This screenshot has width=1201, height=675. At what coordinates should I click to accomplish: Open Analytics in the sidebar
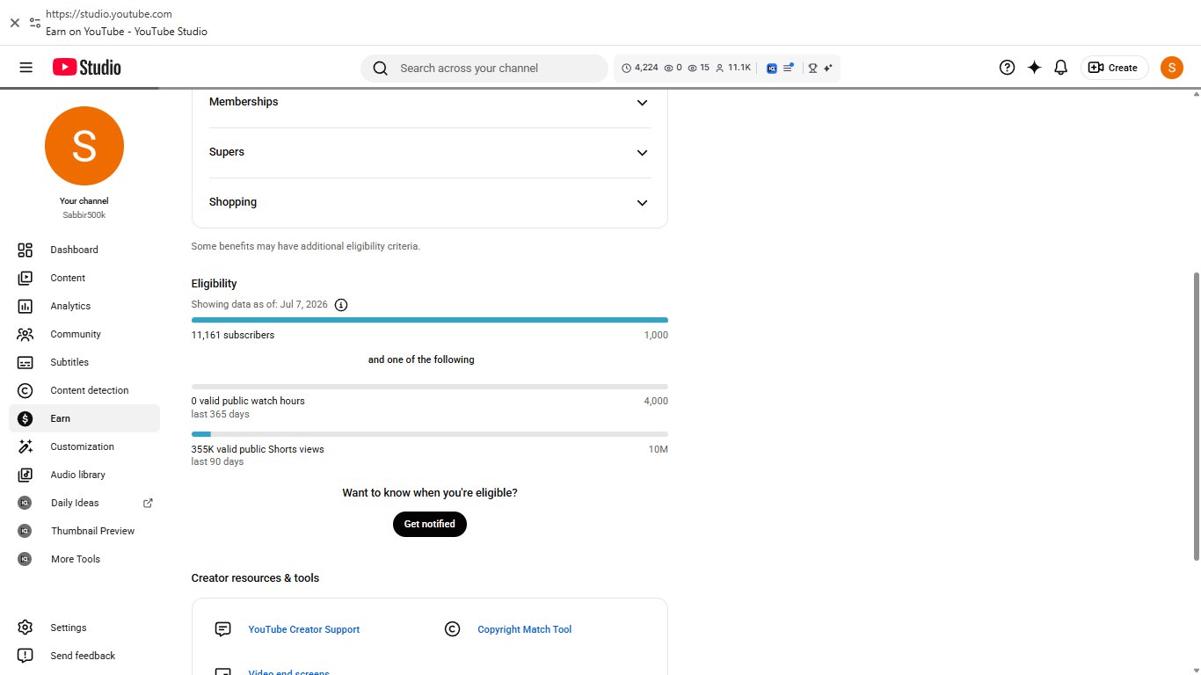click(x=84, y=306)
